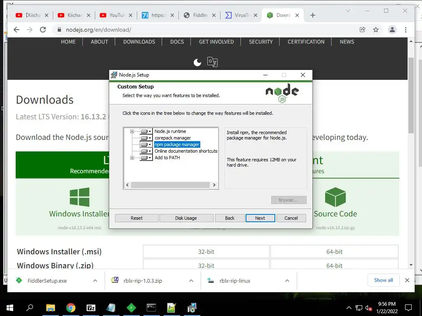Open the DOCS menu item

pyautogui.click(x=177, y=42)
